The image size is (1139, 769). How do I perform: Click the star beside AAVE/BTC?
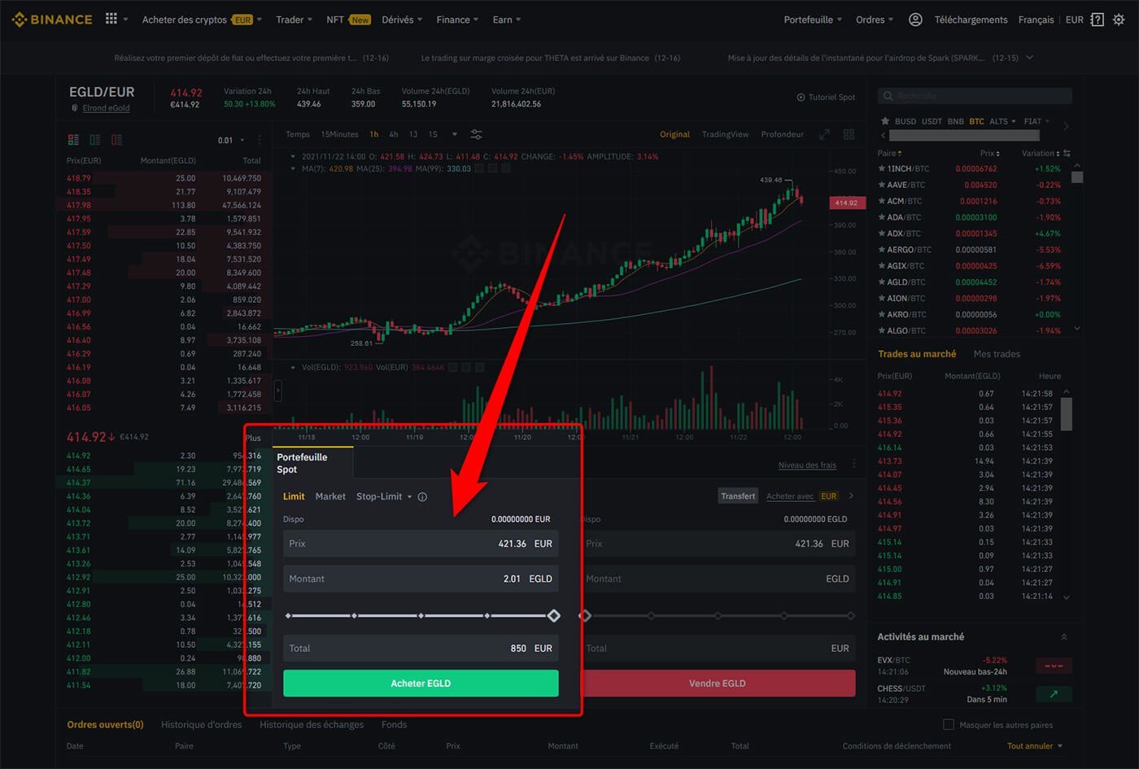[x=881, y=185]
